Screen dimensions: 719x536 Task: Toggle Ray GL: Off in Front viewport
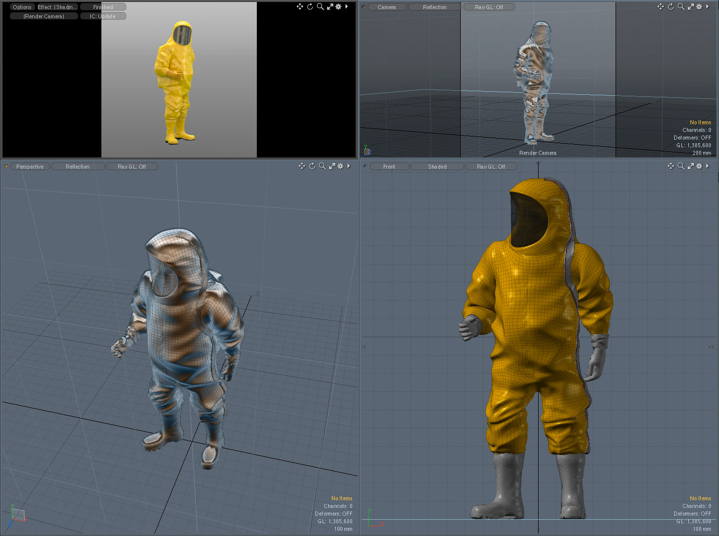[x=491, y=167]
